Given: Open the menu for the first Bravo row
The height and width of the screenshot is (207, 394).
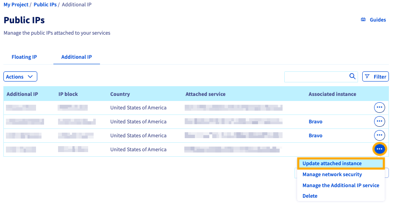Looking at the screenshot, I should [x=380, y=122].
